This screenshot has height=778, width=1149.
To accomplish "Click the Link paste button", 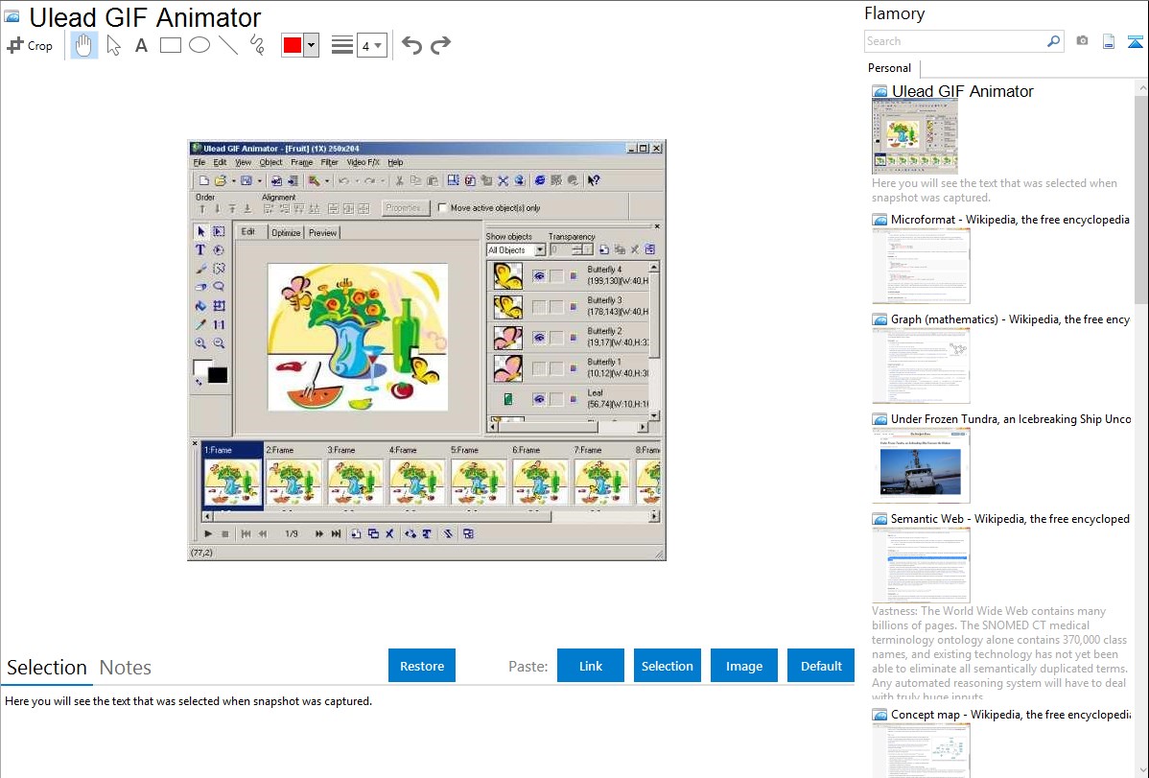I will point(591,665).
